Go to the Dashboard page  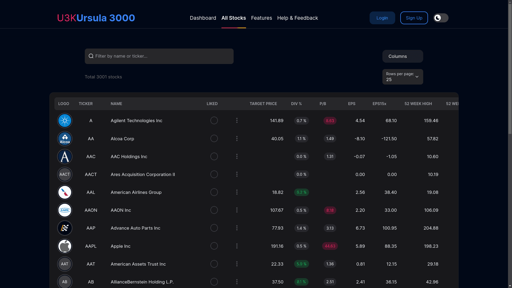[203, 18]
